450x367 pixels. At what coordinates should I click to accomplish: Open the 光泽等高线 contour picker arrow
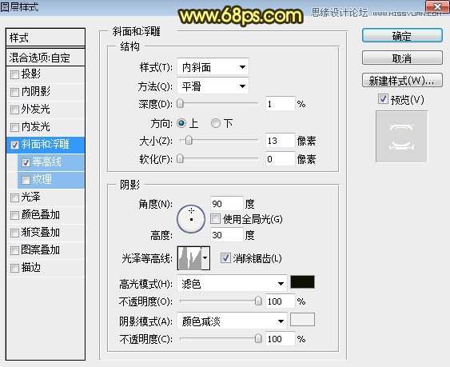[x=205, y=258]
